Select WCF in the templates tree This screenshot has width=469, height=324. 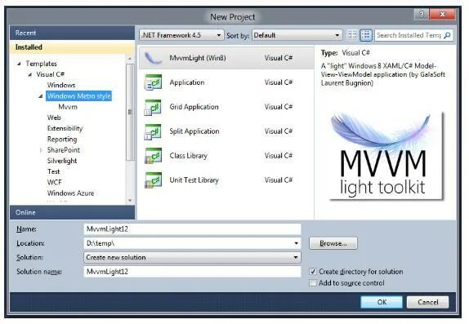coord(55,182)
